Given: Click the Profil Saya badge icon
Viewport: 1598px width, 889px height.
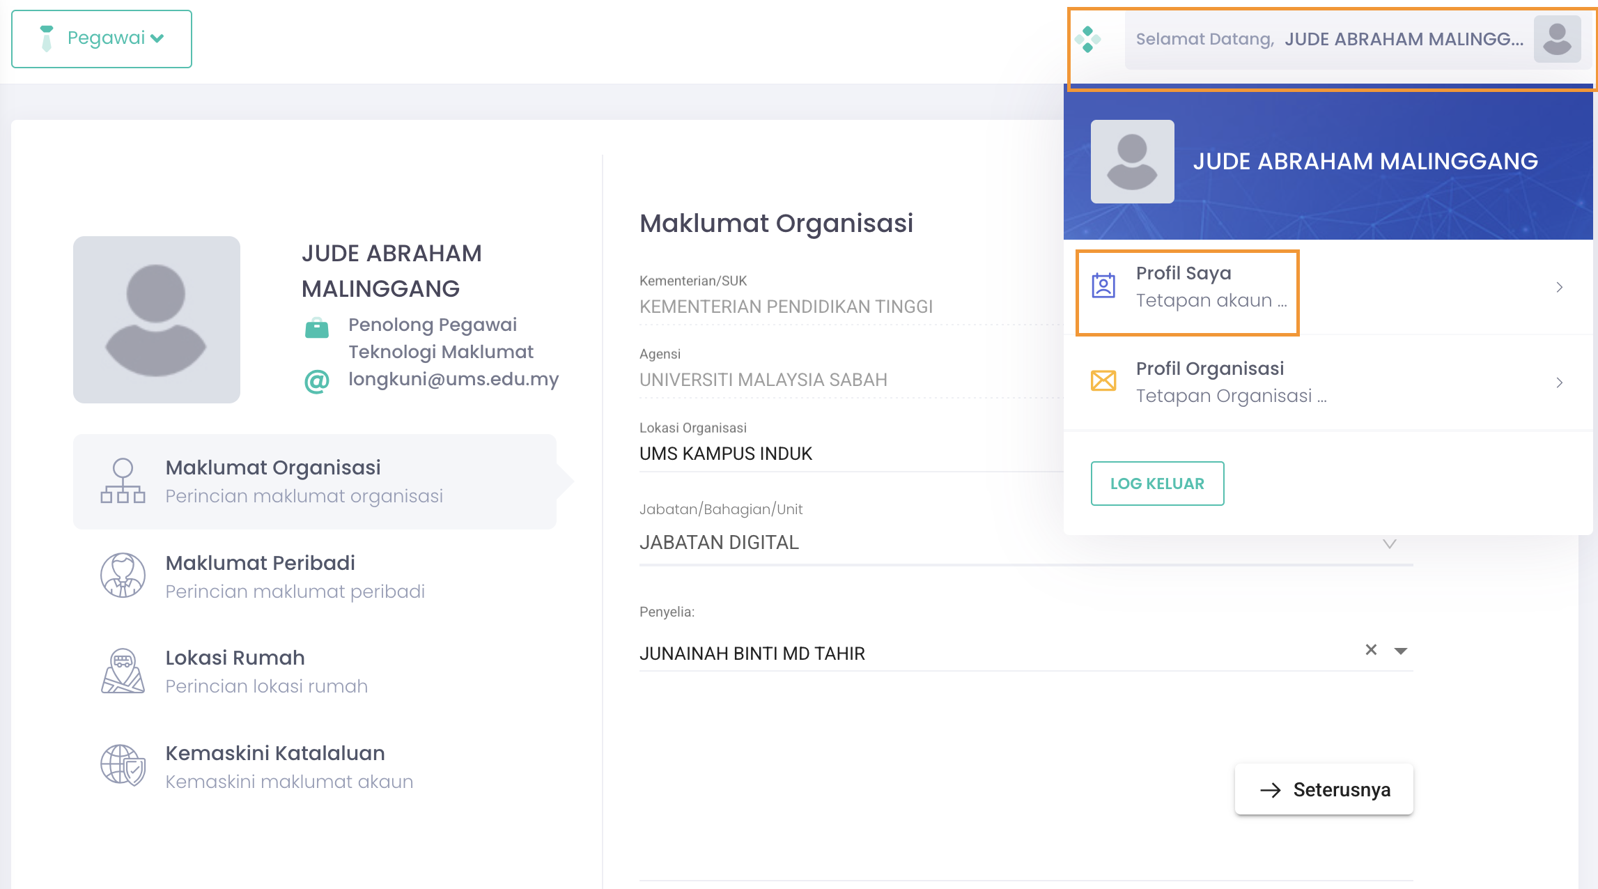Looking at the screenshot, I should (x=1103, y=286).
